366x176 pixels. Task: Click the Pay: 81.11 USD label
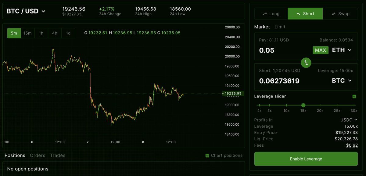274,40
